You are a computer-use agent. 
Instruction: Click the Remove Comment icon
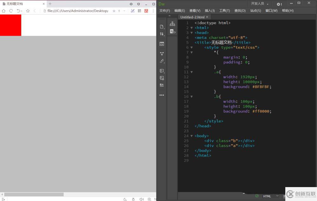pos(162,78)
